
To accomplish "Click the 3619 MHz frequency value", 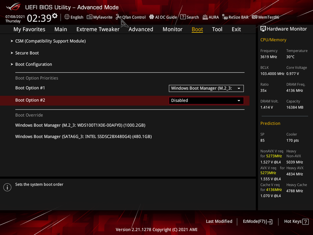I will tap(268, 57).
